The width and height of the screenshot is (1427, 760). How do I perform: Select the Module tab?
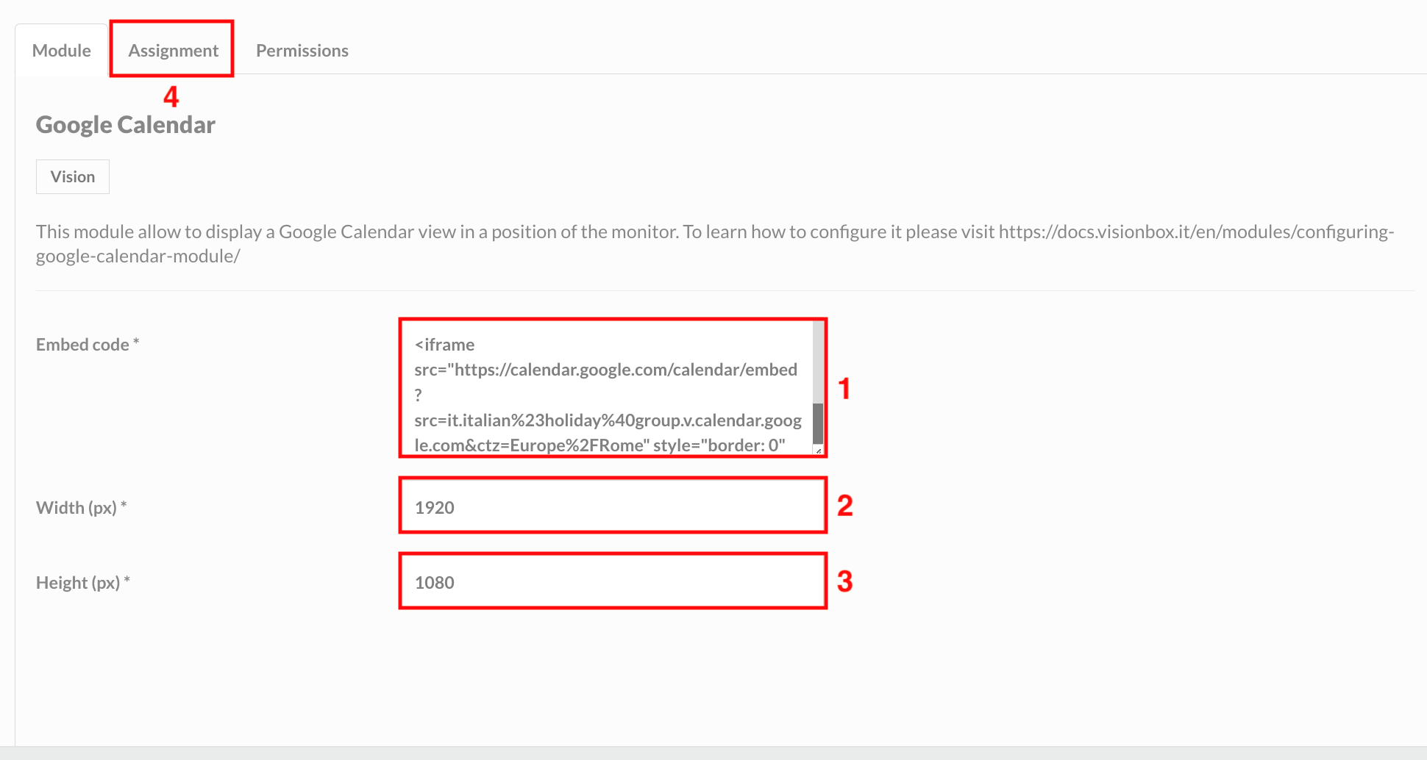[61, 50]
